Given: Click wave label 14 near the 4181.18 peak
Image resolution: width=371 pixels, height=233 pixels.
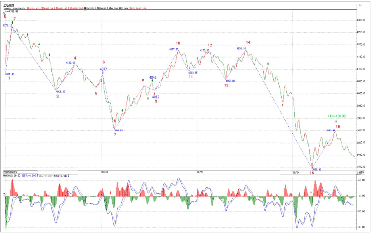Looking at the screenshot, I should [x=248, y=42].
